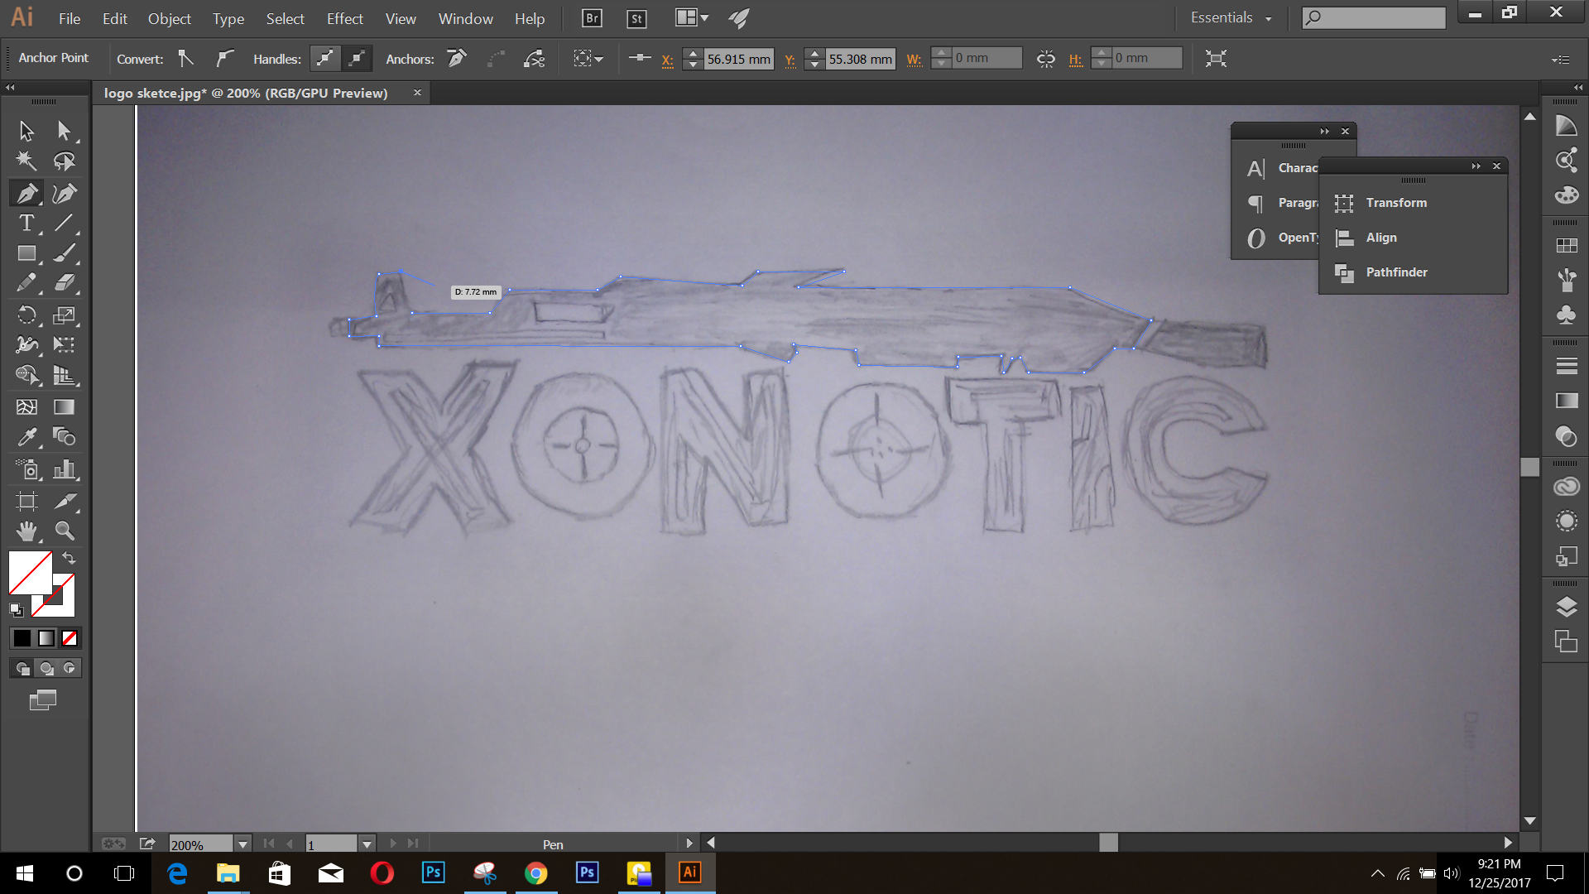Click the Fill color swatch
Screen dimensions: 1589x894
30,573
